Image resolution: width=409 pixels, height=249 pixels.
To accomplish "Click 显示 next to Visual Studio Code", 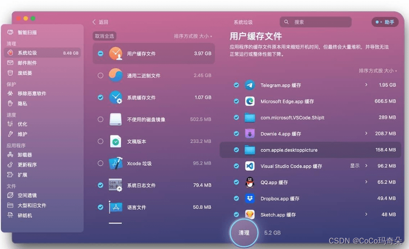I will (355, 166).
